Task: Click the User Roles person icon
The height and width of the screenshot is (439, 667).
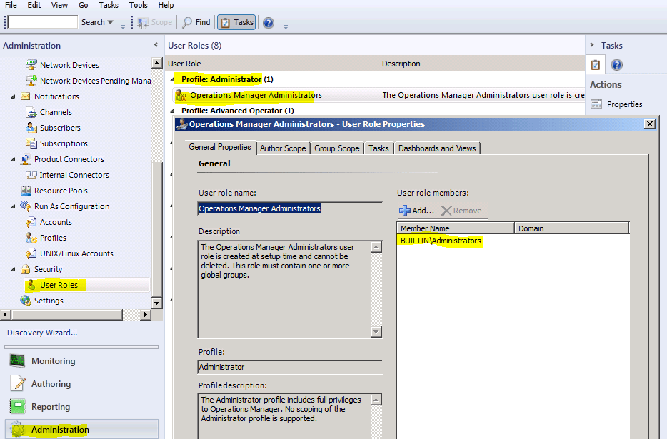Action: click(31, 285)
